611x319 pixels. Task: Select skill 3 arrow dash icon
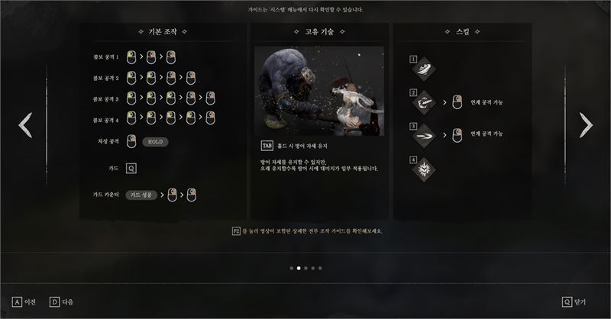coord(424,136)
